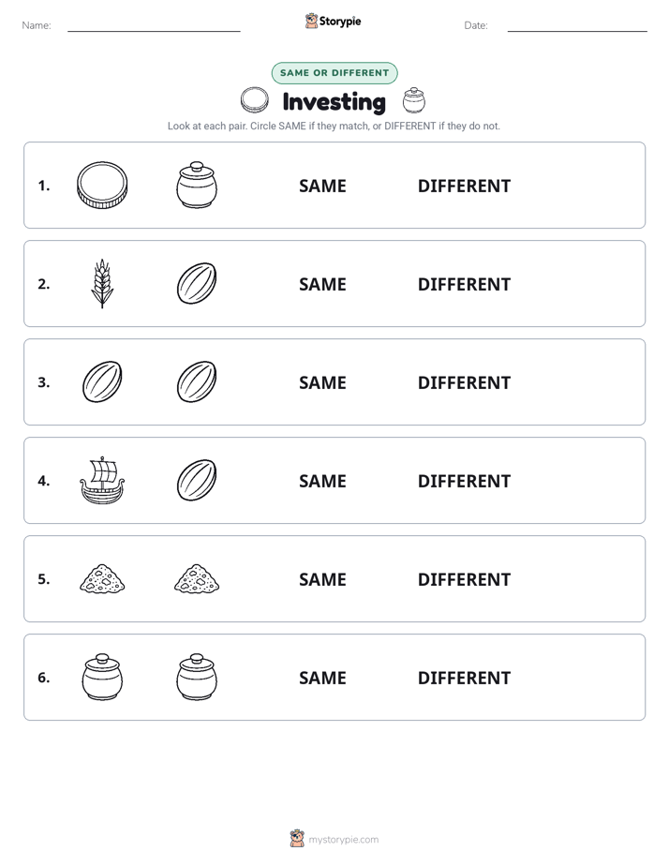Choose SAME for row 6
The width and height of the screenshot is (669, 866).
click(322, 678)
